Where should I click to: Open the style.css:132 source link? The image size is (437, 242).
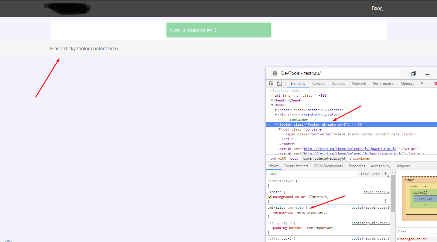tap(376, 192)
